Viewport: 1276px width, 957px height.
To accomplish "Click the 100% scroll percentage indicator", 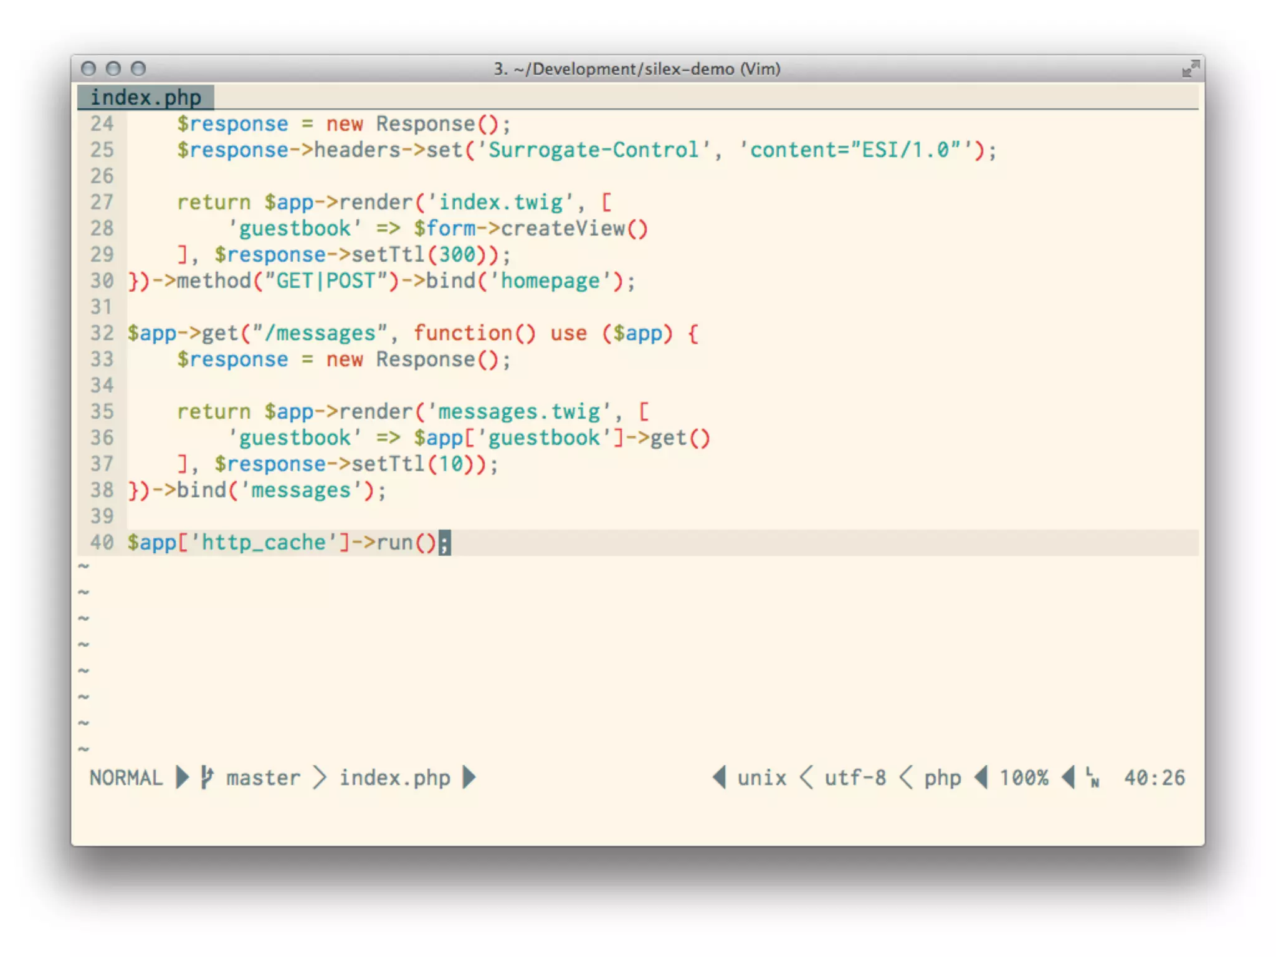I will coord(1024,778).
